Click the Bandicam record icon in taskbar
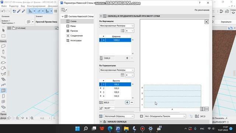 142,129
